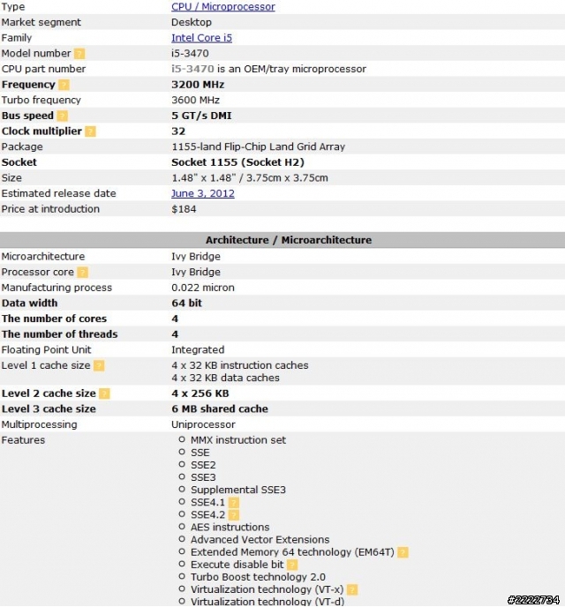Screen dimensions: 565x607
Task: Click the $184 introduction price
Action: coord(184,209)
